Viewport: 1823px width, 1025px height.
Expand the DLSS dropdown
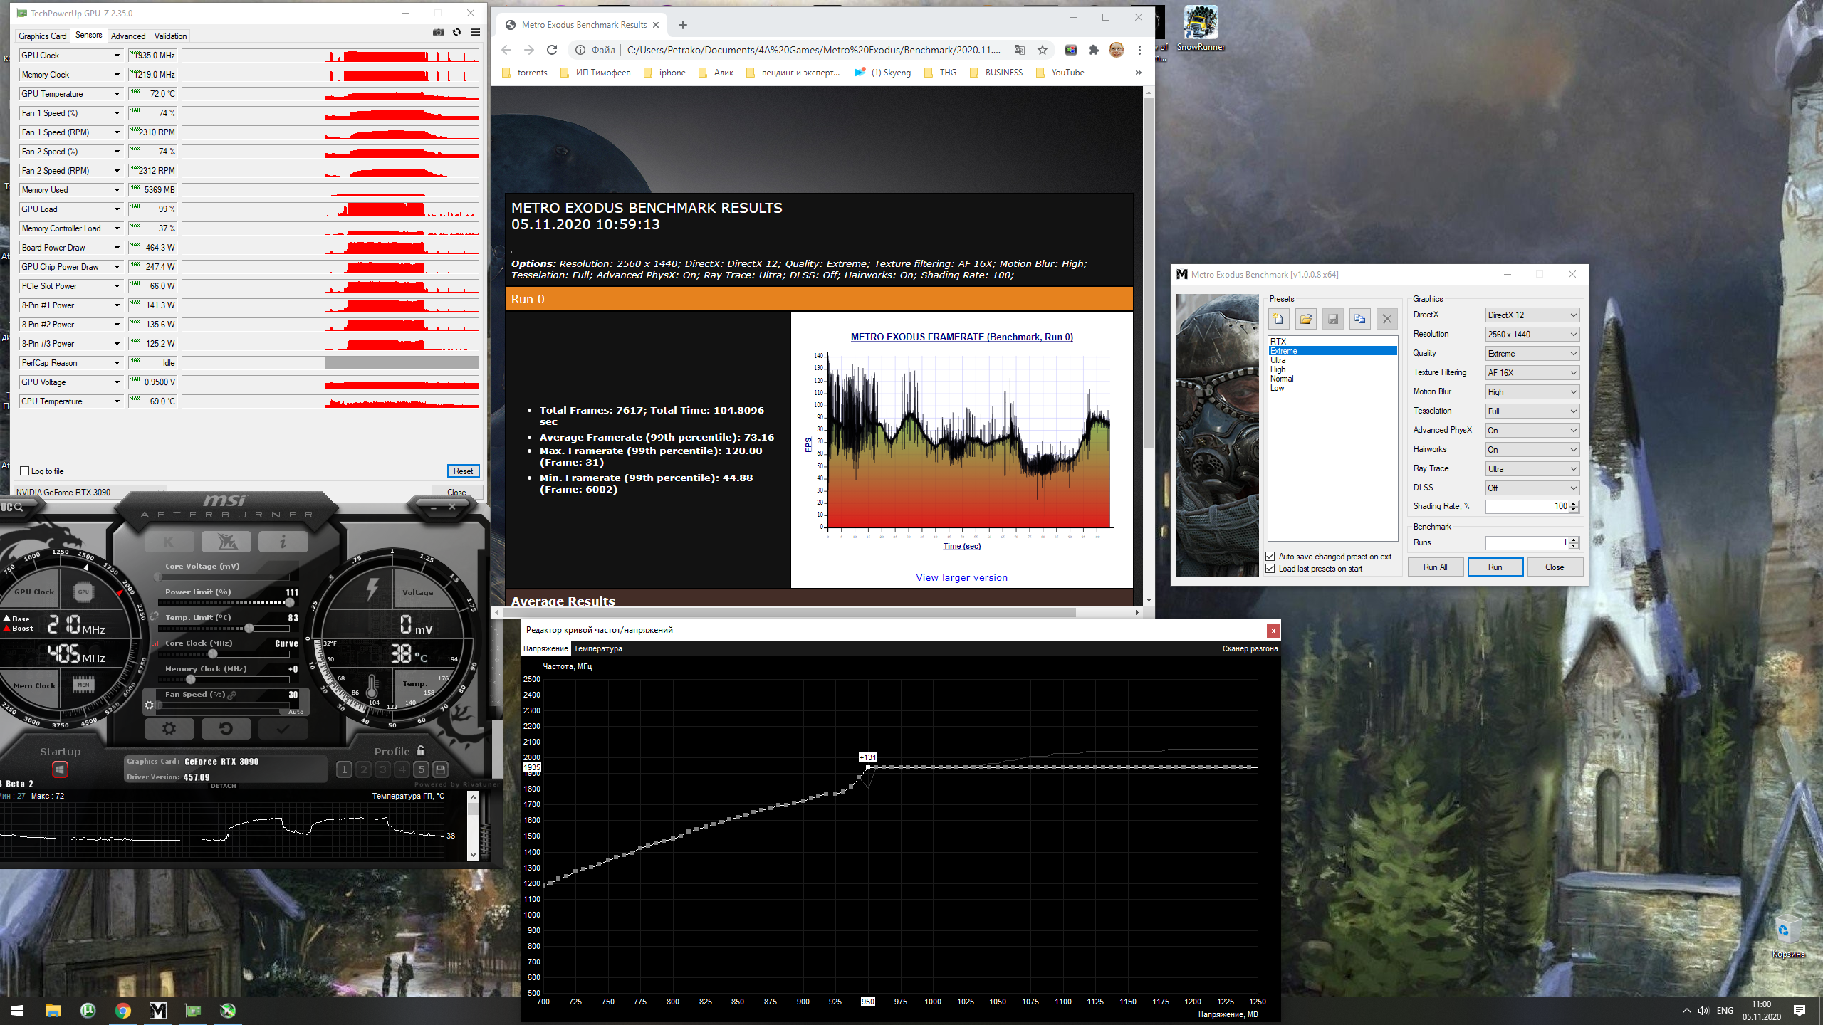[x=1532, y=488]
